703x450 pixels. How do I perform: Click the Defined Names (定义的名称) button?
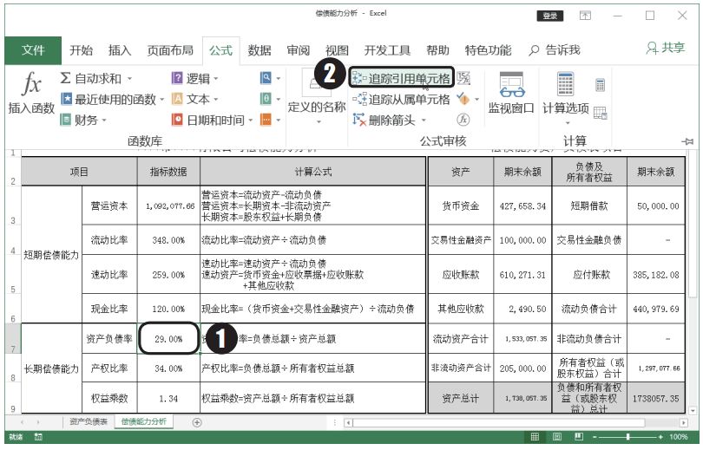point(317,96)
